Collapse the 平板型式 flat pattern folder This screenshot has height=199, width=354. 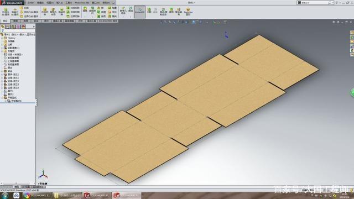2,97
